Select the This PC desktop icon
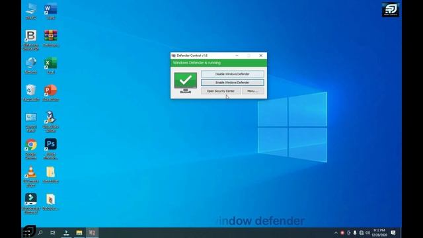 click(x=31, y=11)
